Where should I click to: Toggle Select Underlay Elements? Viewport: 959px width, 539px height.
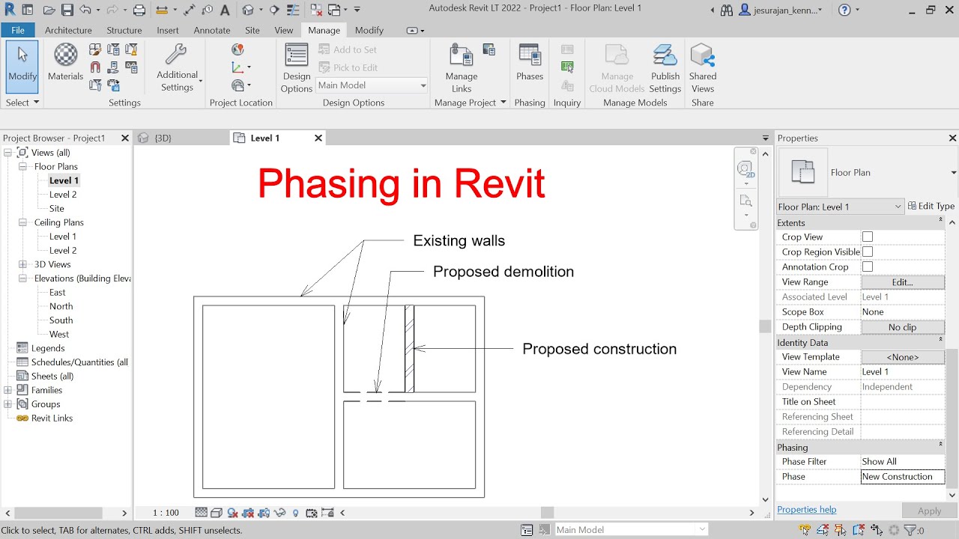[x=823, y=530]
